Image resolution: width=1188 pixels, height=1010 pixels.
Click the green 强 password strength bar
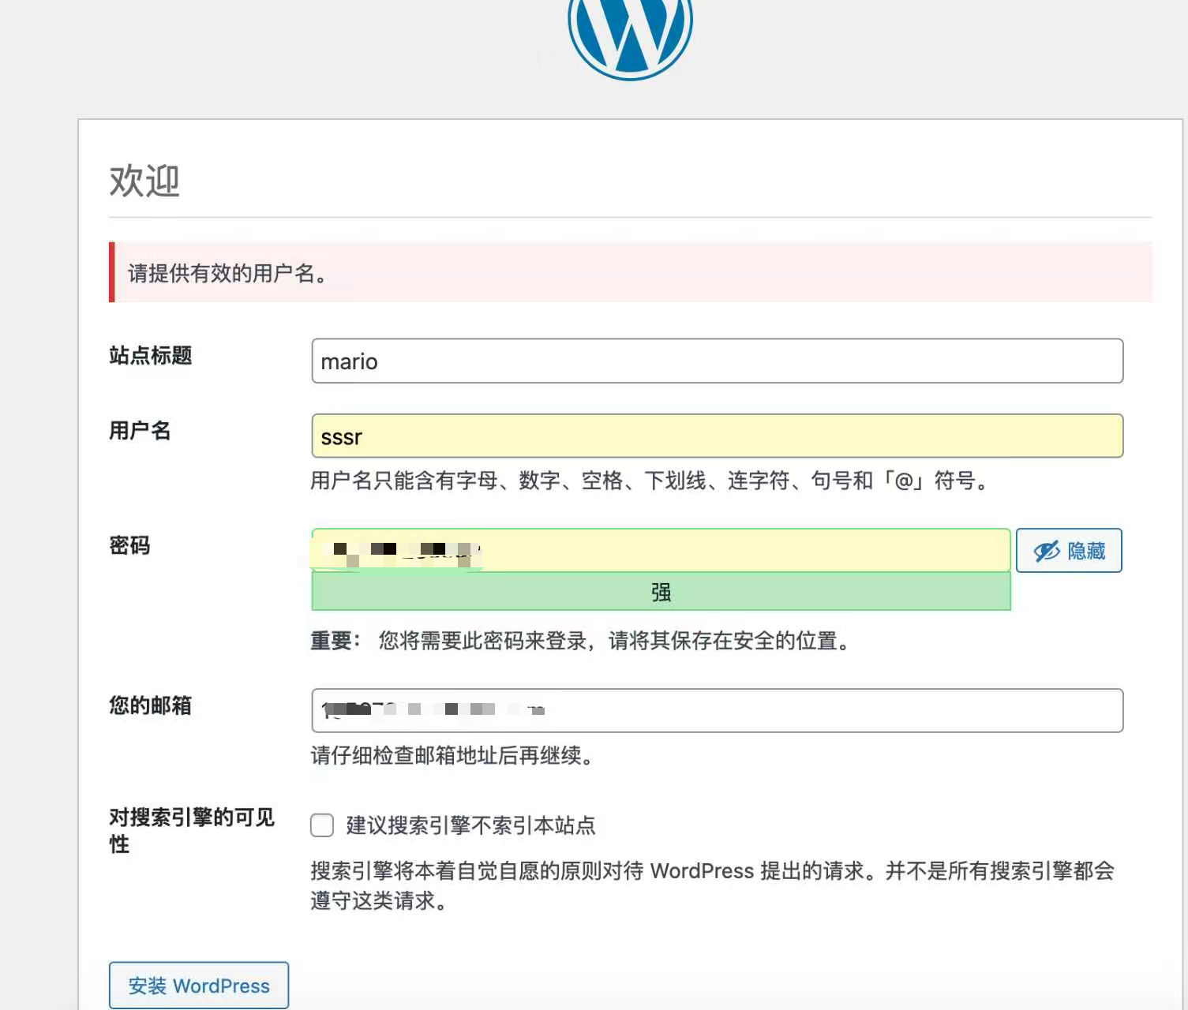661,592
